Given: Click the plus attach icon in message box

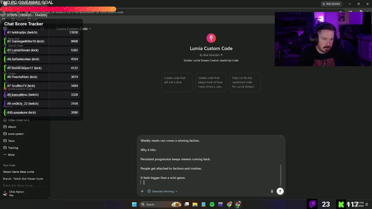Looking at the screenshot, I should [142, 191].
